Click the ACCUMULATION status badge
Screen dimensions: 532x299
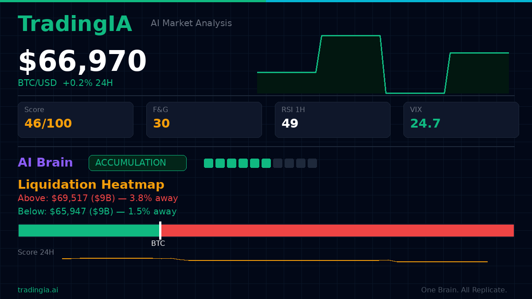137,163
